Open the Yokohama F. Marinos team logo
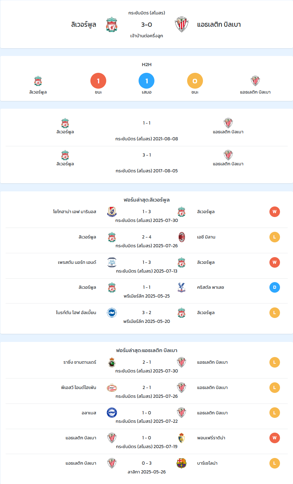Screen dimensions: 293x484 [112, 212]
